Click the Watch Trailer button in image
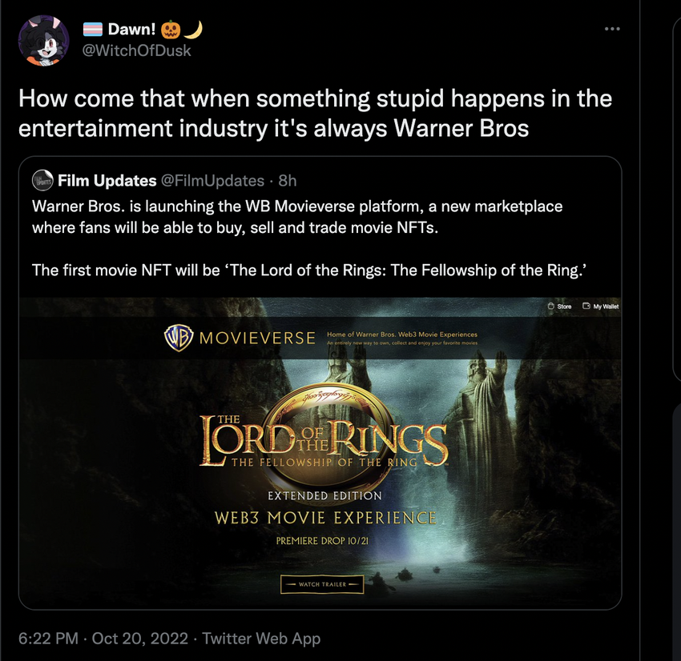The height and width of the screenshot is (661, 681). point(322,584)
